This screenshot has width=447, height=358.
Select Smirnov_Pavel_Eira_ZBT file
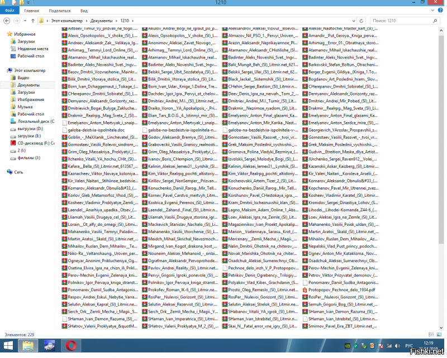click(340, 326)
